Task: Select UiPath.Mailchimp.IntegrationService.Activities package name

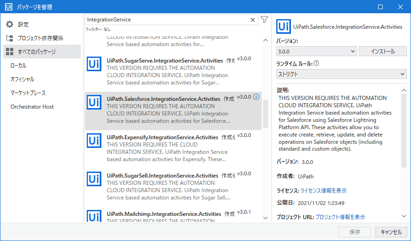Action: [164, 214]
